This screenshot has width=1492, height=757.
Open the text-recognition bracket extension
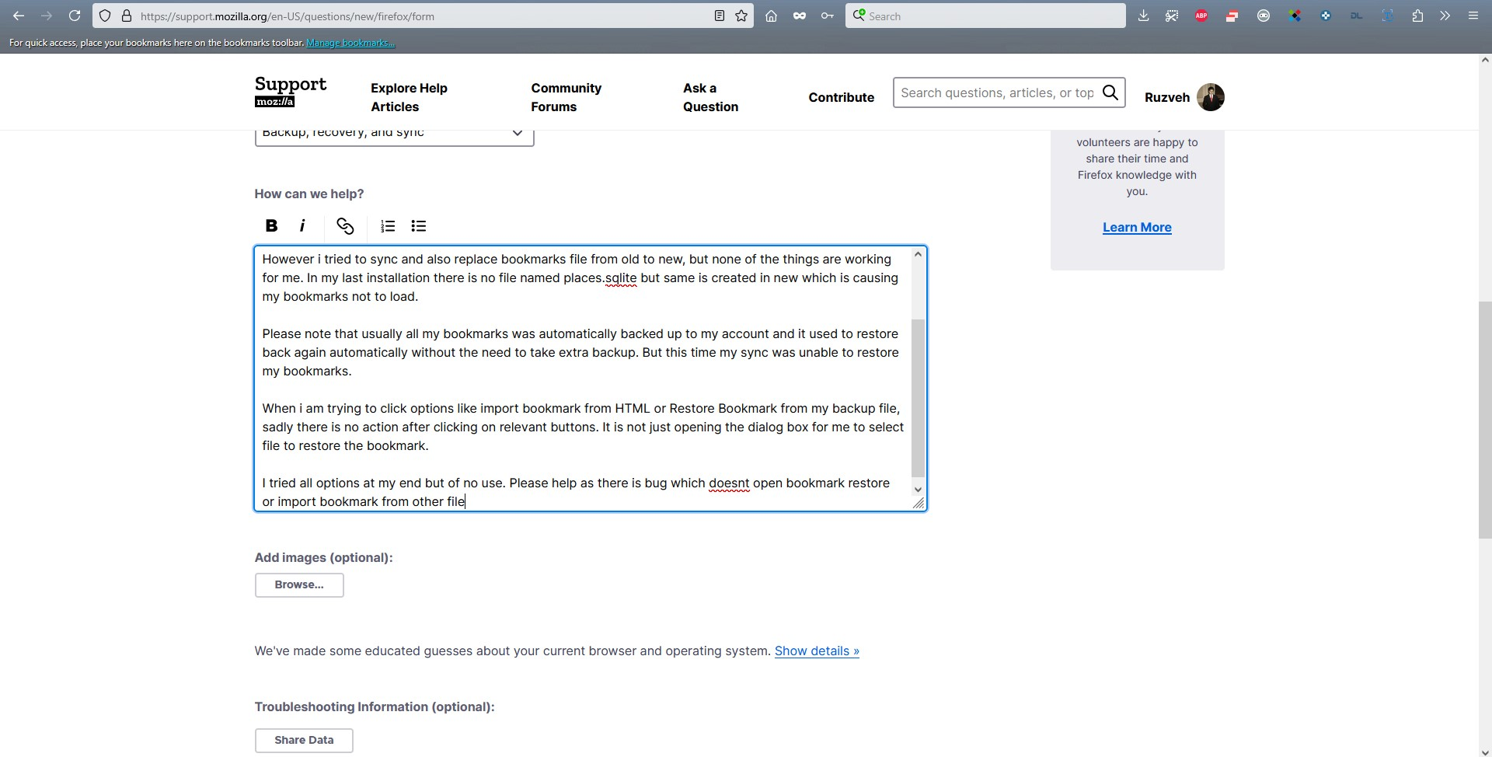pyautogui.click(x=1387, y=16)
